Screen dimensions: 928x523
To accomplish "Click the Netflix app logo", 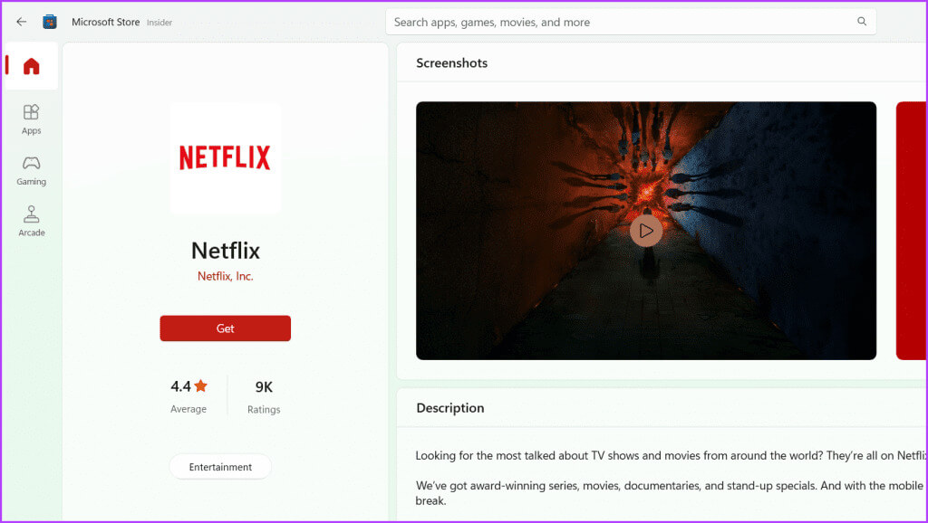I will pyautogui.click(x=226, y=157).
